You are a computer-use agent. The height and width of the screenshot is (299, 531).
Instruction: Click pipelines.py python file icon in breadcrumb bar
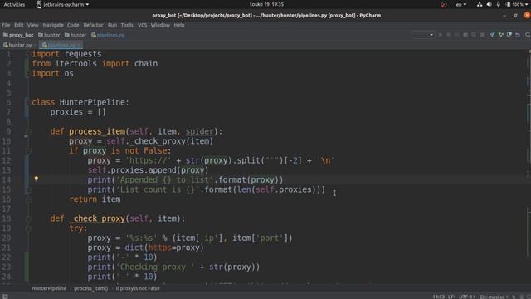(94, 35)
